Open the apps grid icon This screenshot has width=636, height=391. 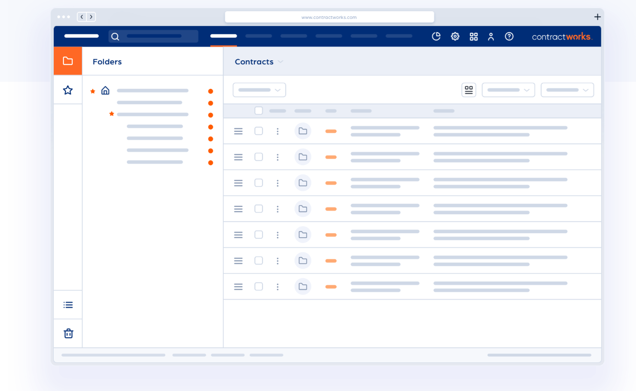[x=473, y=36]
